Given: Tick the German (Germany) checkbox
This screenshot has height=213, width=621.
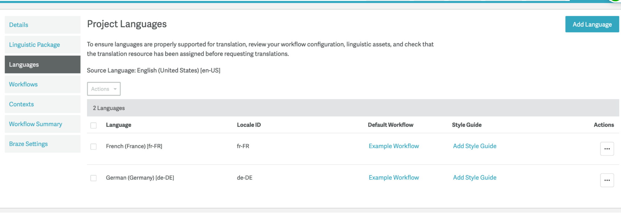Looking at the screenshot, I should tap(94, 178).
